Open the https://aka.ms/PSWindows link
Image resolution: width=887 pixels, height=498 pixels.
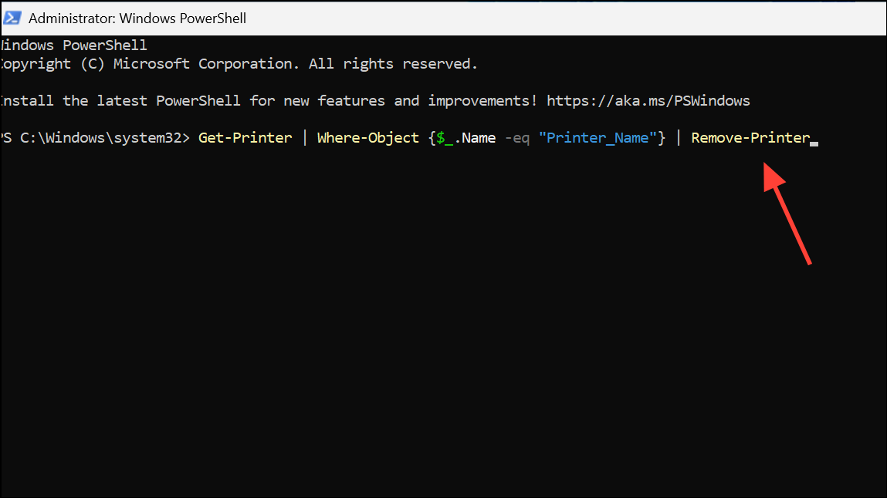(648, 100)
